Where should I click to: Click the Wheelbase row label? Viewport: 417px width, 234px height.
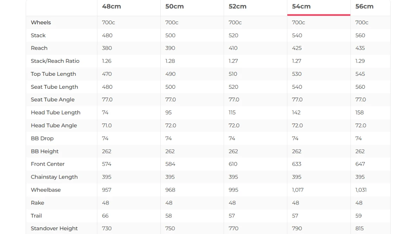(x=46, y=190)
